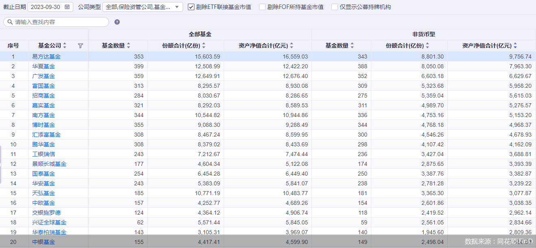This screenshot has height=248, width=536.
Task: Click the 非货币型 group header
Action: (x=423, y=35)
